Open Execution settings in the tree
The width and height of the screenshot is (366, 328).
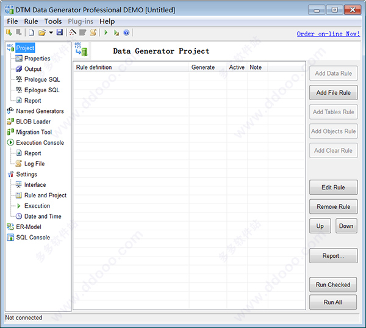click(37, 206)
